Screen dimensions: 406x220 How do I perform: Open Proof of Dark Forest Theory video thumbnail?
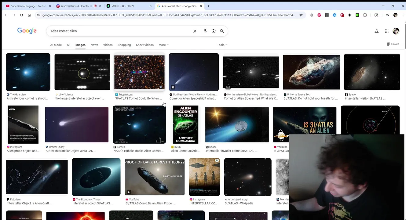155,177
